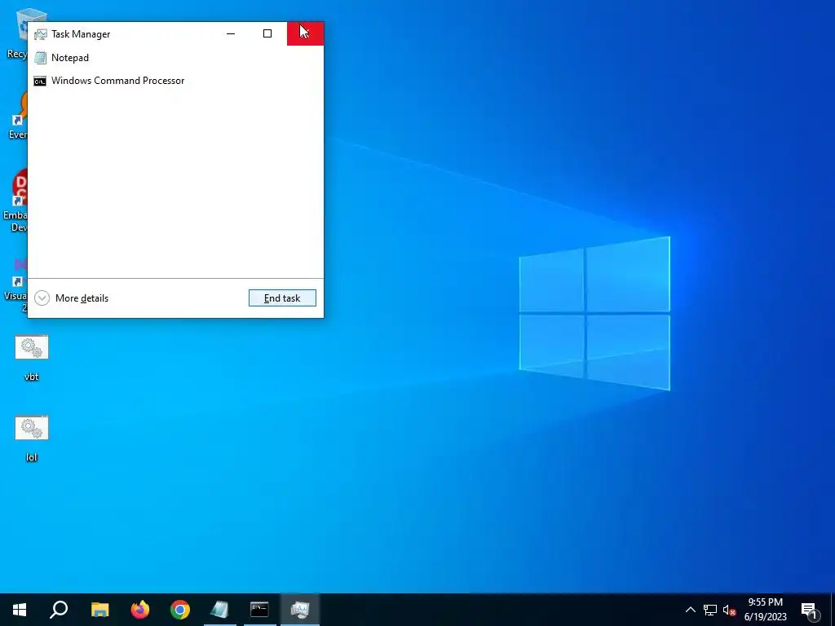Select the Everything desktop shortcut
835x626 pixels.
coord(17,114)
